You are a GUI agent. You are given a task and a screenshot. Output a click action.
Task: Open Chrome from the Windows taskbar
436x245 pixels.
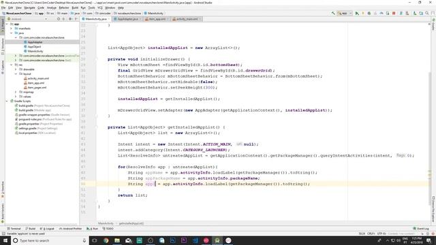pyautogui.click(x=106, y=240)
